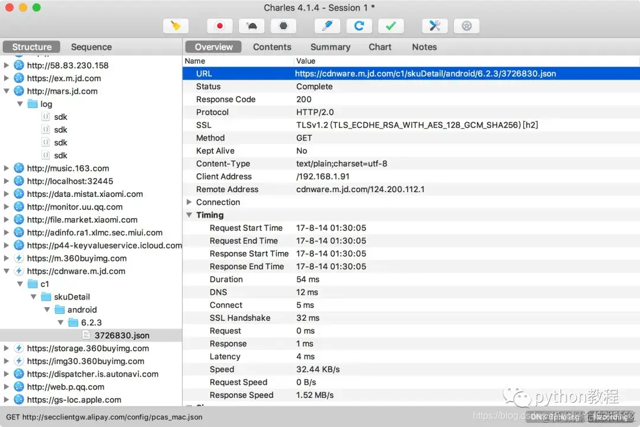Collapse the https://cdnware.m.jd.com host node
The height and width of the screenshot is (427, 640).
coord(6,271)
